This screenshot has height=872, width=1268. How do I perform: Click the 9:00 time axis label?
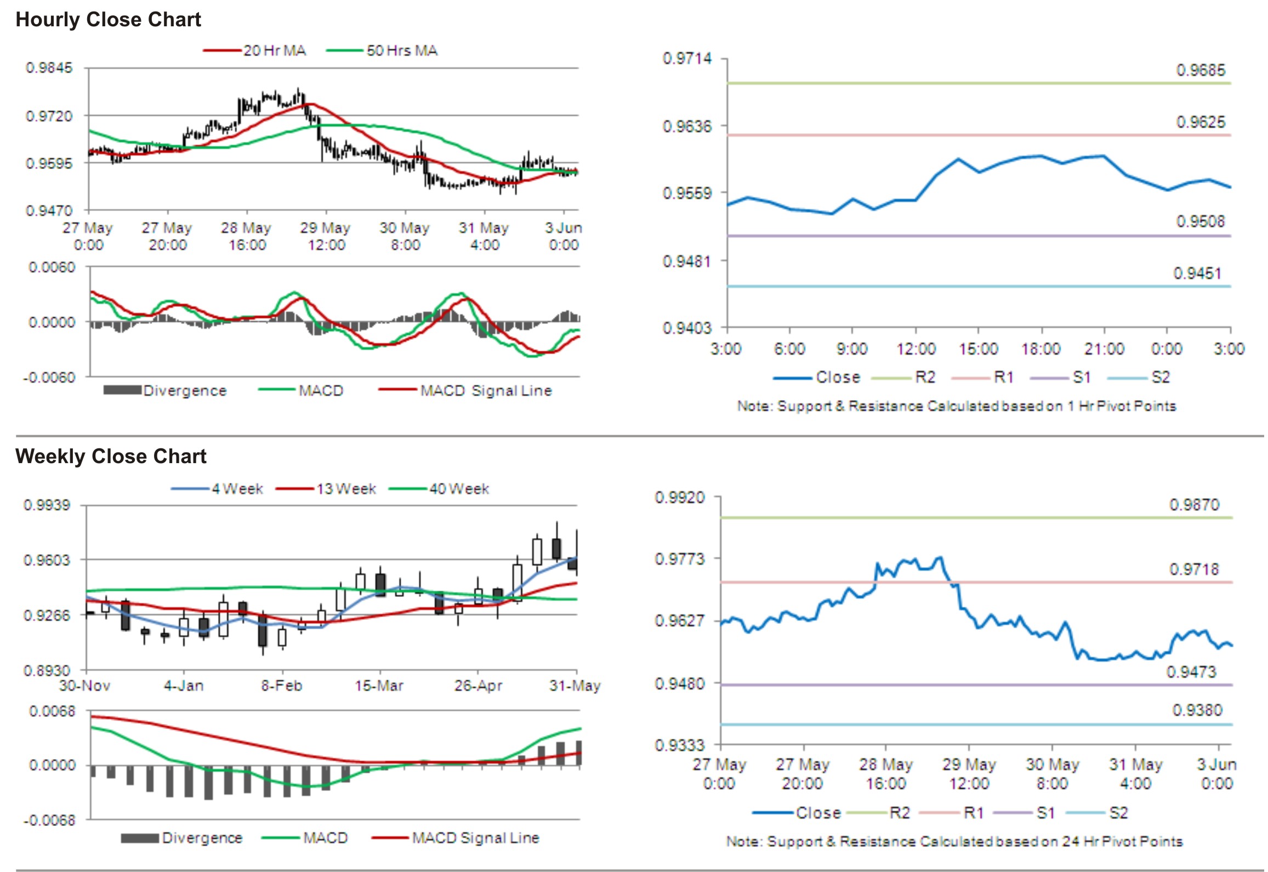[x=852, y=349]
